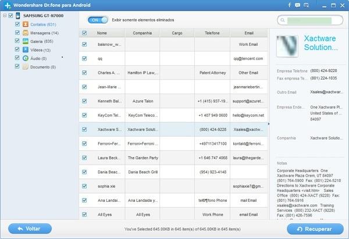The height and width of the screenshot is (239, 349).
Task: Open the Xactware contact photo thumbnail
Action: [287, 46]
